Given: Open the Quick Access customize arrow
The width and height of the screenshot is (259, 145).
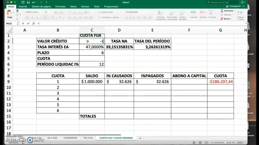Looking at the screenshot, I should (x=47, y=2).
